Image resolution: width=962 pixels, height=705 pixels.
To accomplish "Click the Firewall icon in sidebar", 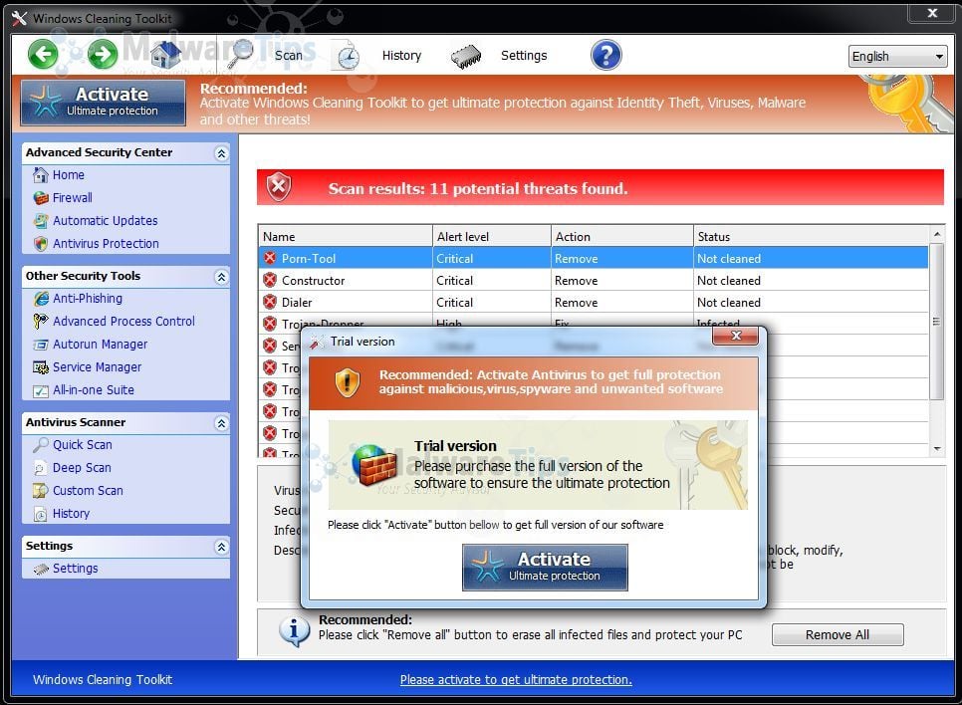I will 41,197.
